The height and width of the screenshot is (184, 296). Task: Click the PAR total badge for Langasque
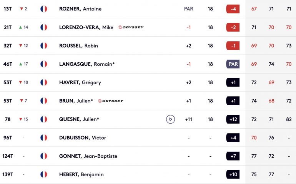(233, 64)
